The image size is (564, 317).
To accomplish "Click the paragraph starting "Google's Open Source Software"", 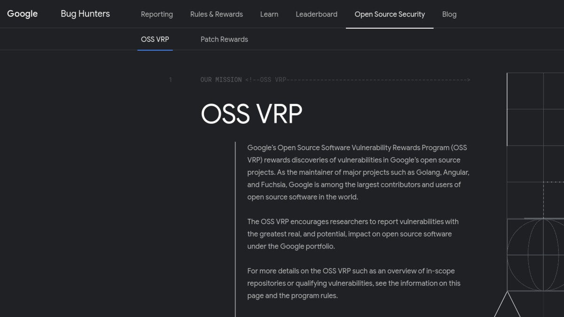I will (x=358, y=172).
